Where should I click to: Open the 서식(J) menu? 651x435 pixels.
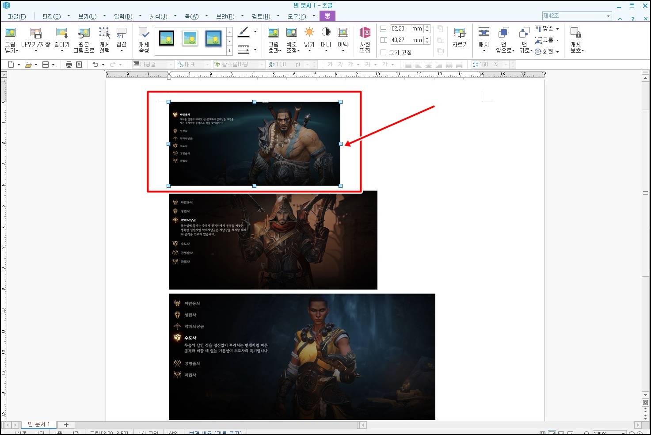point(159,16)
